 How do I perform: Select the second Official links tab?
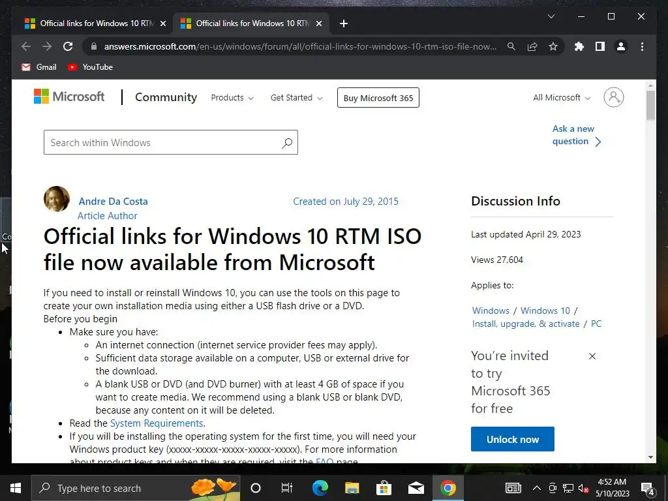coord(251,23)
